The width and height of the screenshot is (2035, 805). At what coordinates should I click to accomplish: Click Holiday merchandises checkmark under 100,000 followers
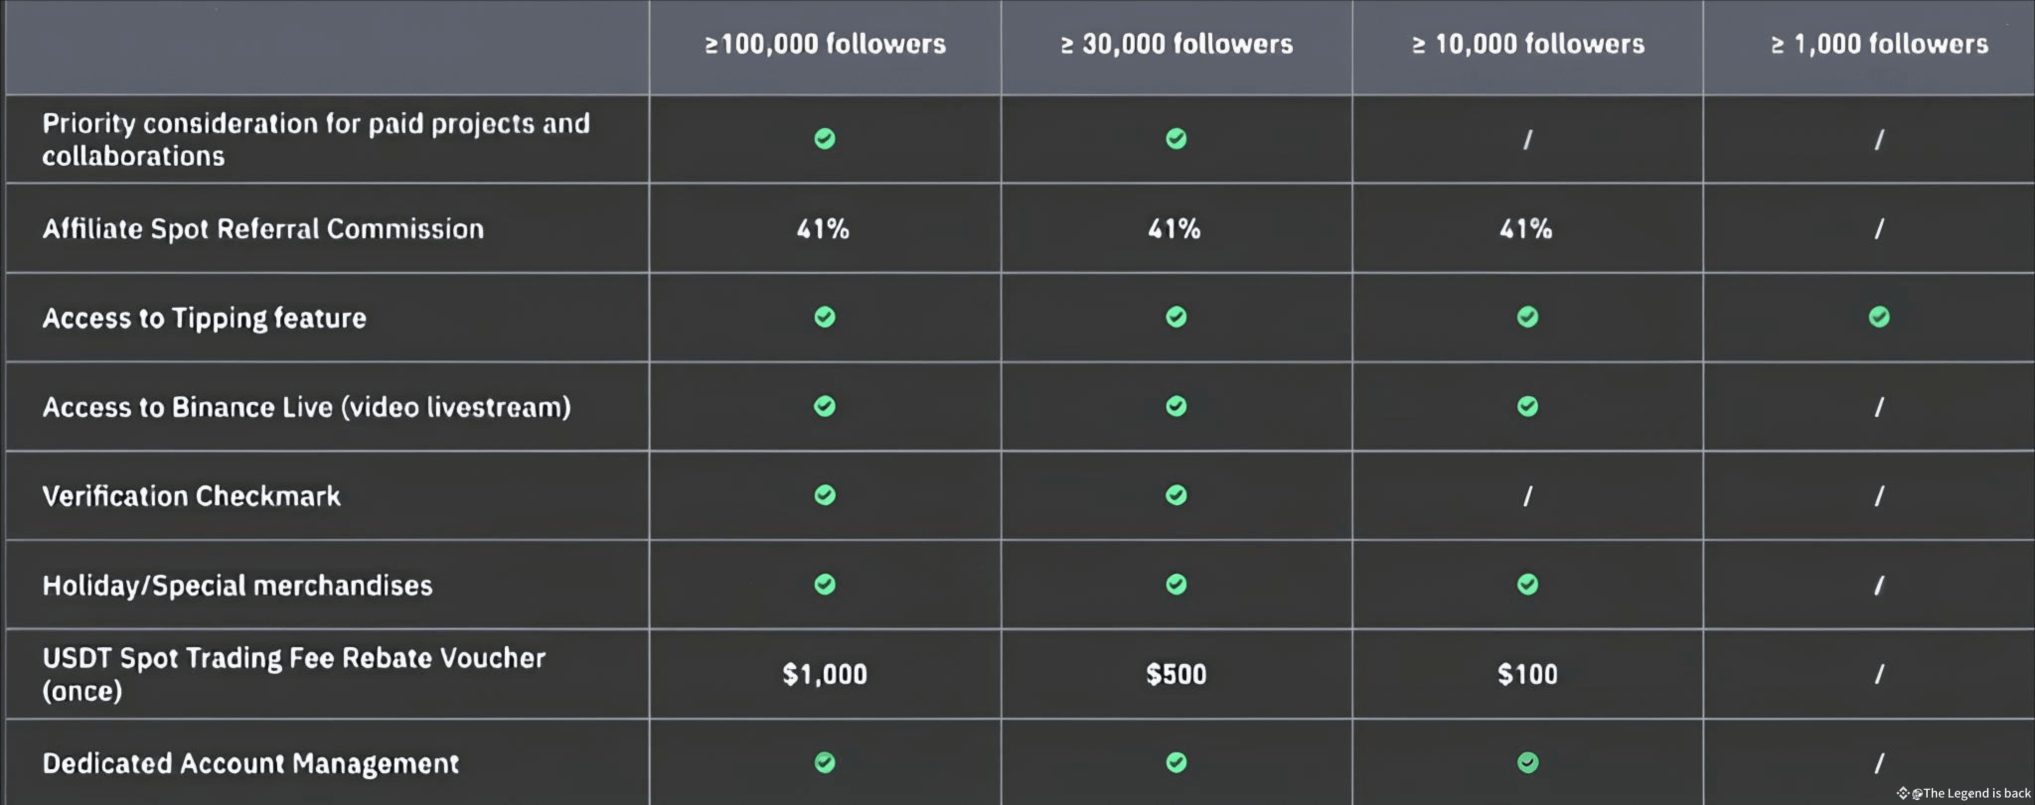coord(825,584)
